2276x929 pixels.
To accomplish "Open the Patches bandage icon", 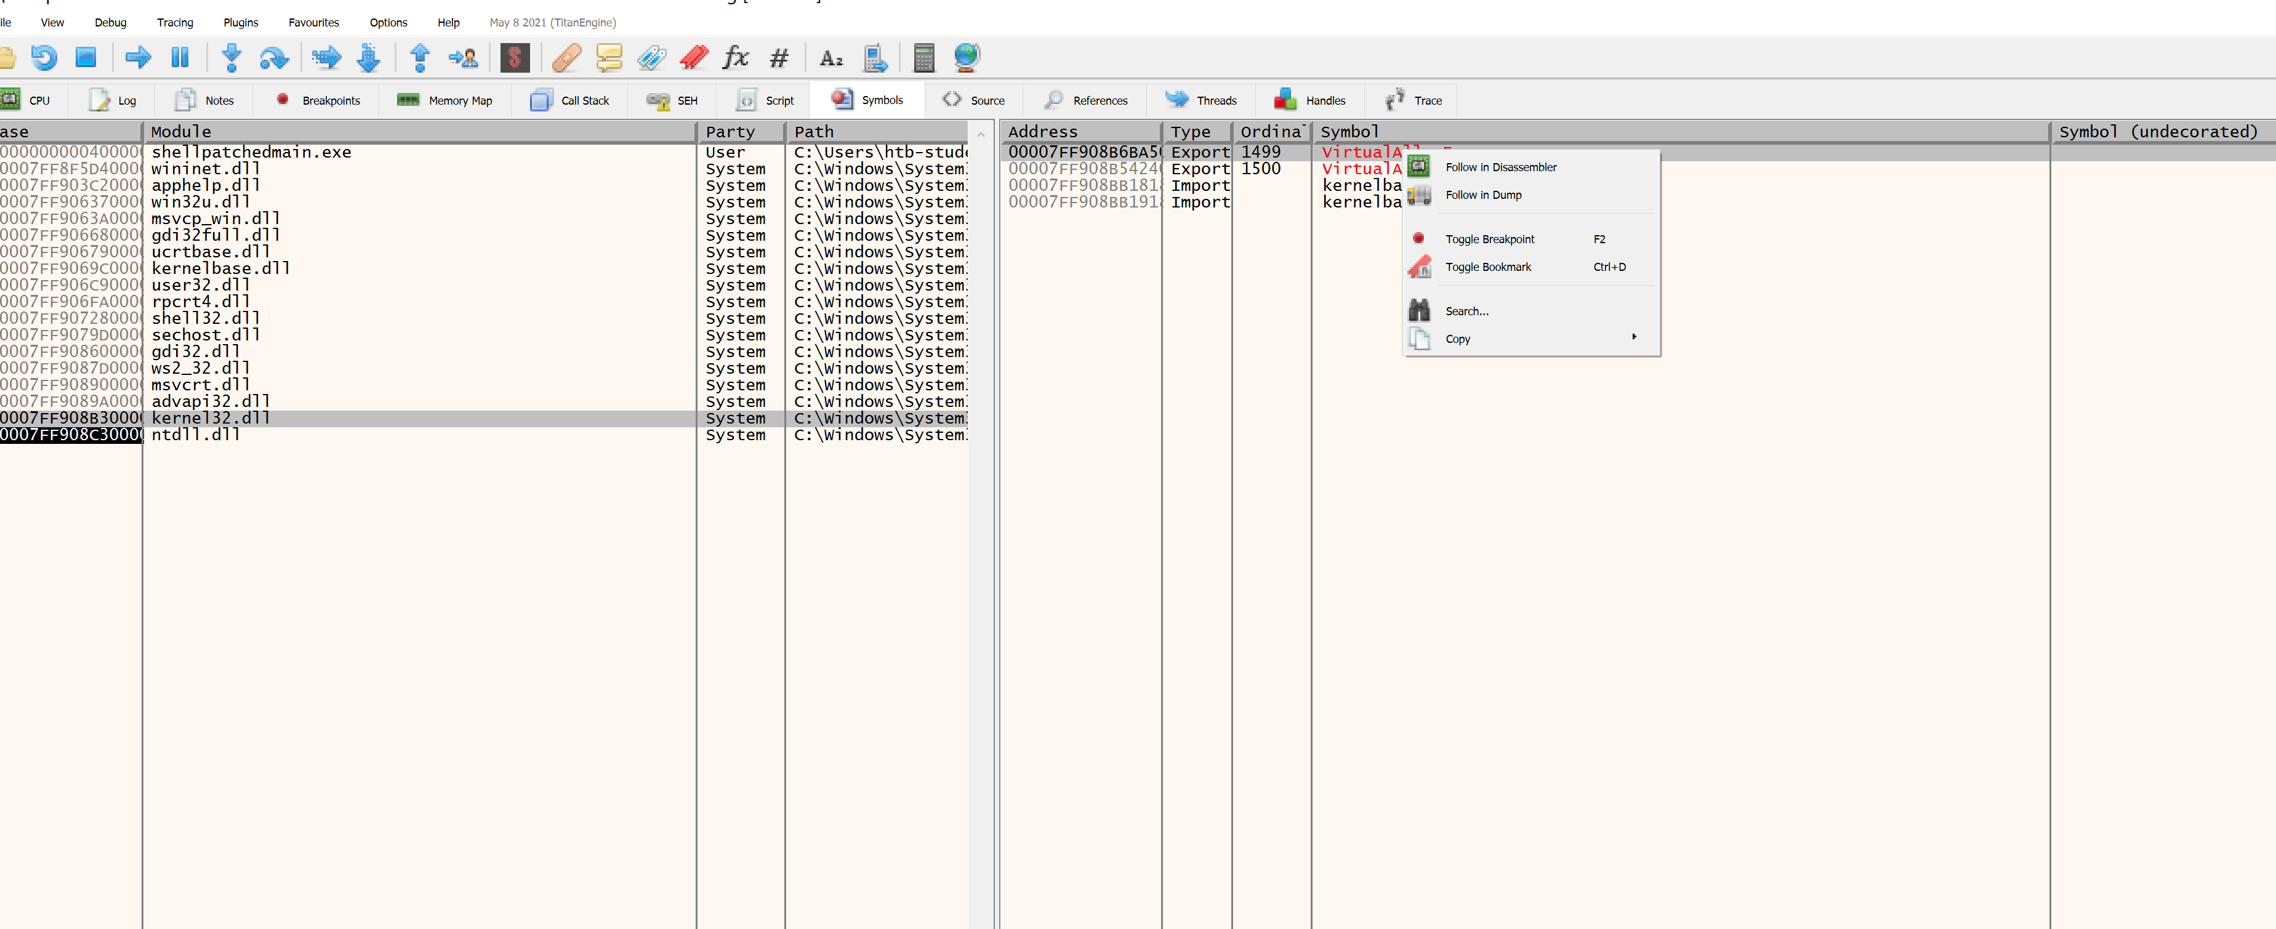I will pos(566,57).
